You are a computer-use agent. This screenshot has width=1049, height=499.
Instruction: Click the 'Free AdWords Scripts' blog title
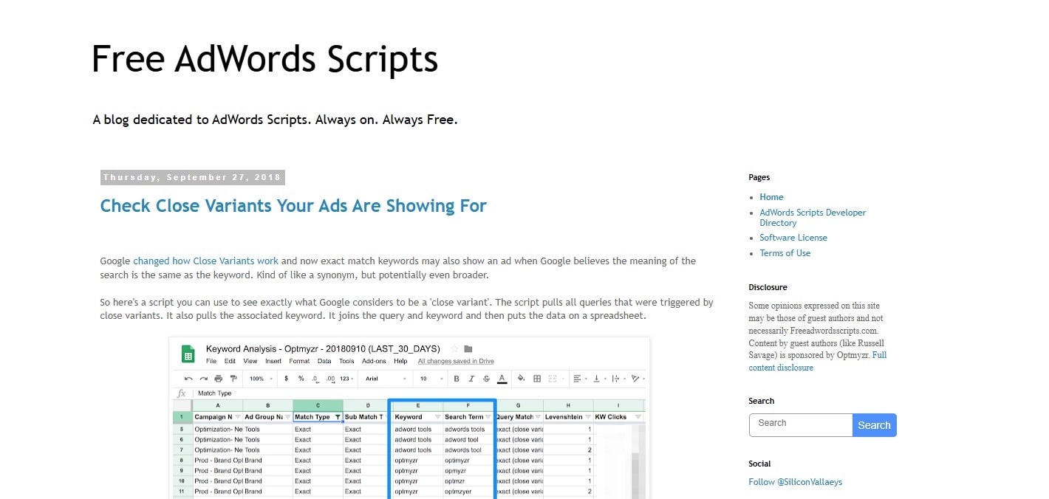(264, 58)
